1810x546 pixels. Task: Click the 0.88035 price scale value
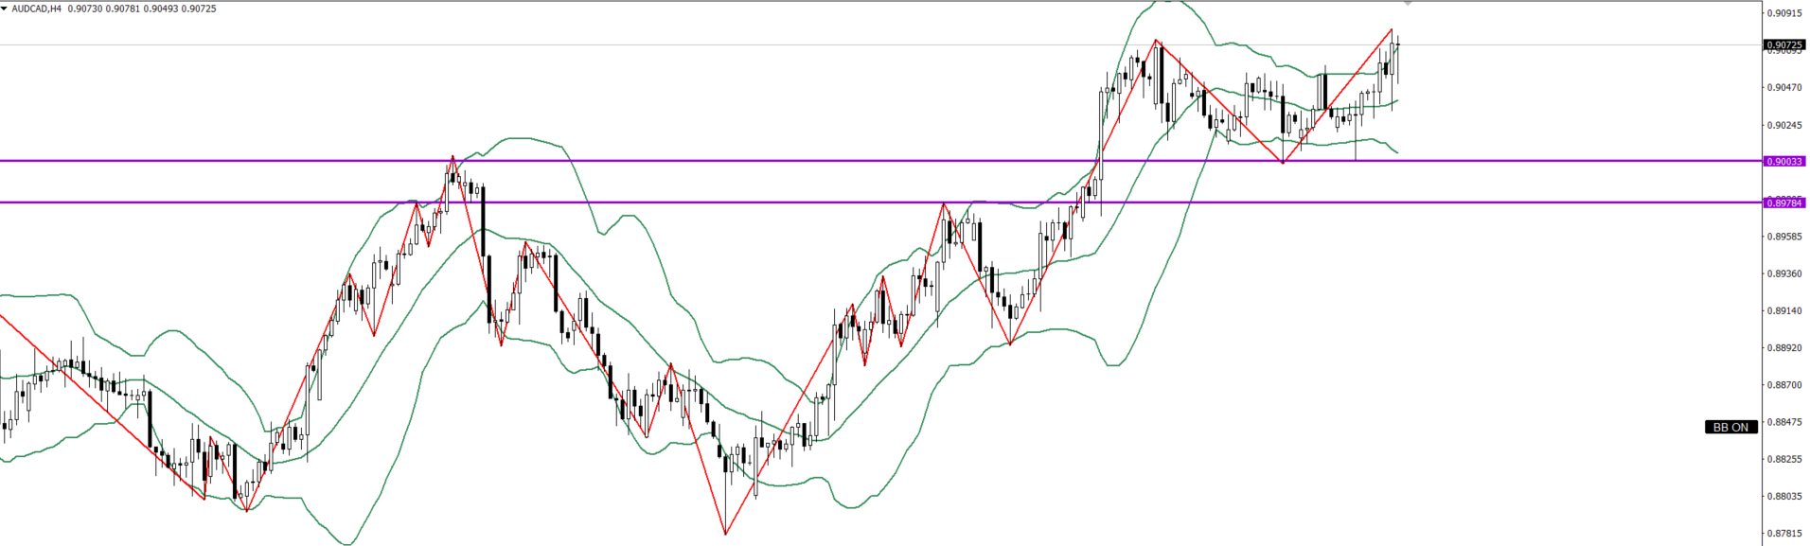1783,496
